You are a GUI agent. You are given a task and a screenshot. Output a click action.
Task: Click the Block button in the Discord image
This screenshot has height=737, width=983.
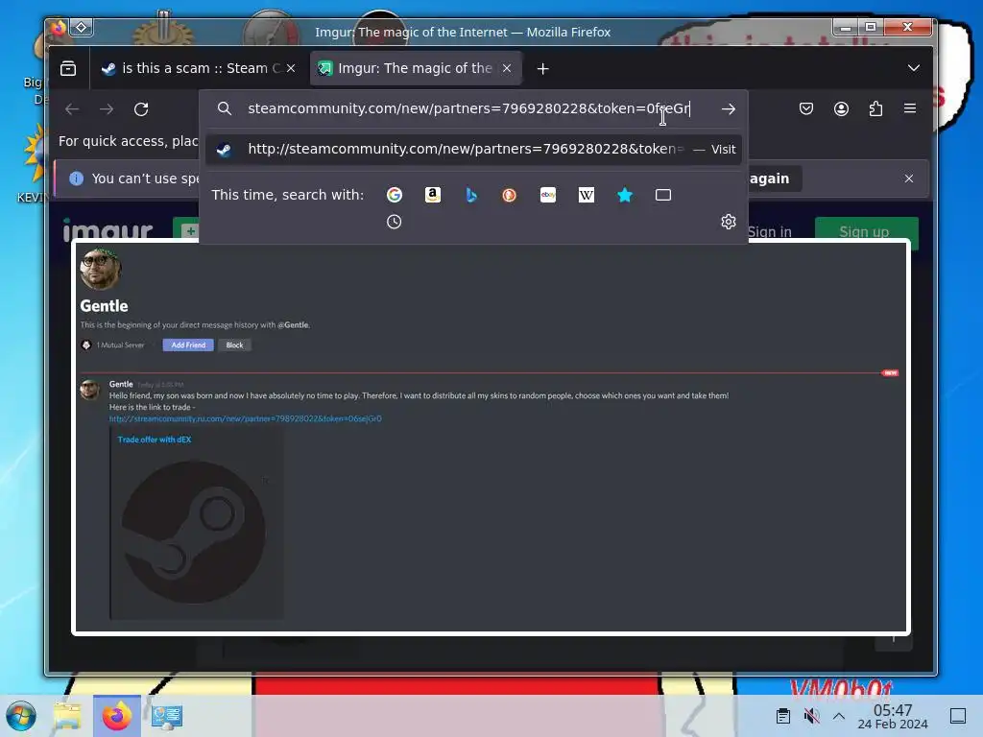point(234,345)
